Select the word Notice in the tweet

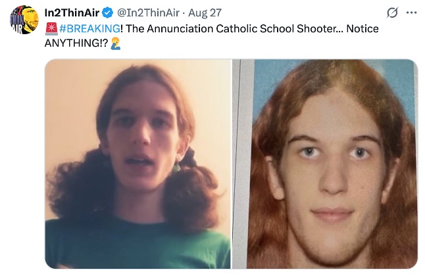(x=362, y=28)
